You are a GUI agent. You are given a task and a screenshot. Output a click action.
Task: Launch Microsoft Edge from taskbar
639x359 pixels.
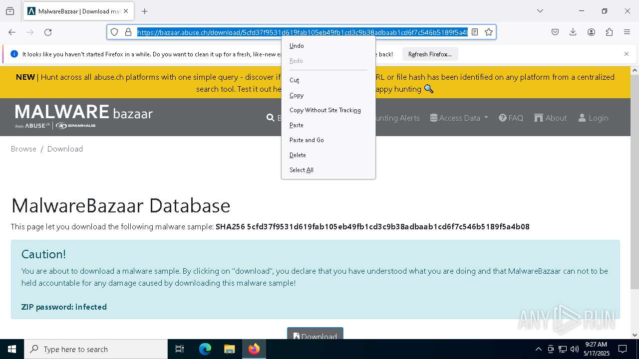coord(205,349)
